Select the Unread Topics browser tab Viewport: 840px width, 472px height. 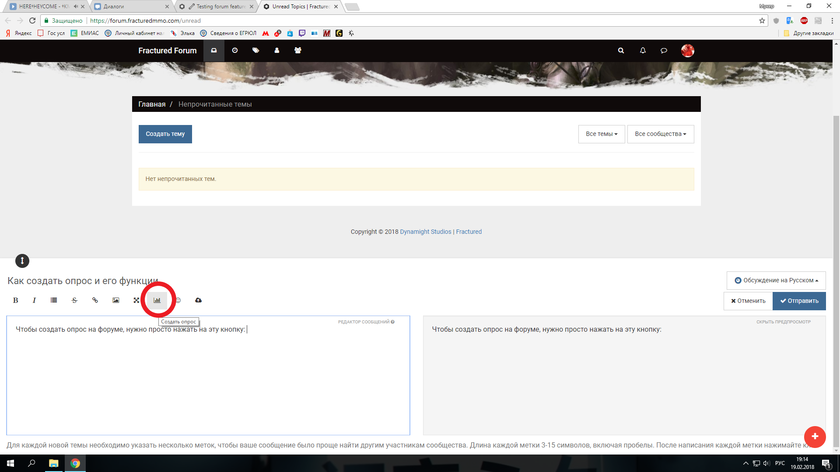point(300,7)
